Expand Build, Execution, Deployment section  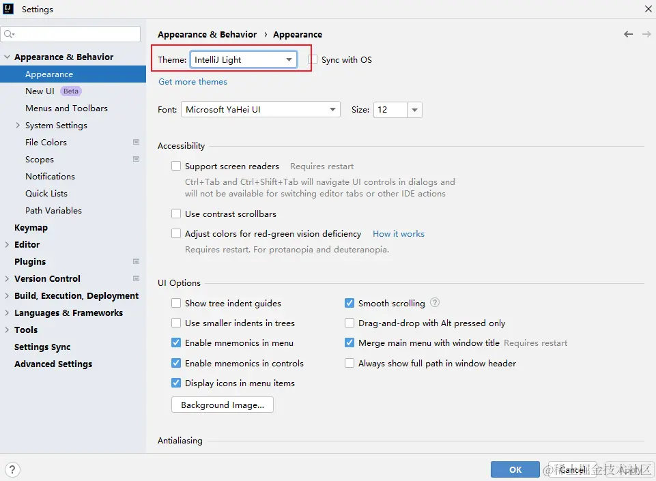tap(7, 295)
